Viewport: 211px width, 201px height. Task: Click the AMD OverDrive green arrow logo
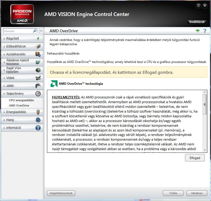54,83
